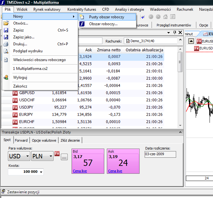Collapse the account filter bar chevron
Viewport: 213px width, 198px height.
180,40
